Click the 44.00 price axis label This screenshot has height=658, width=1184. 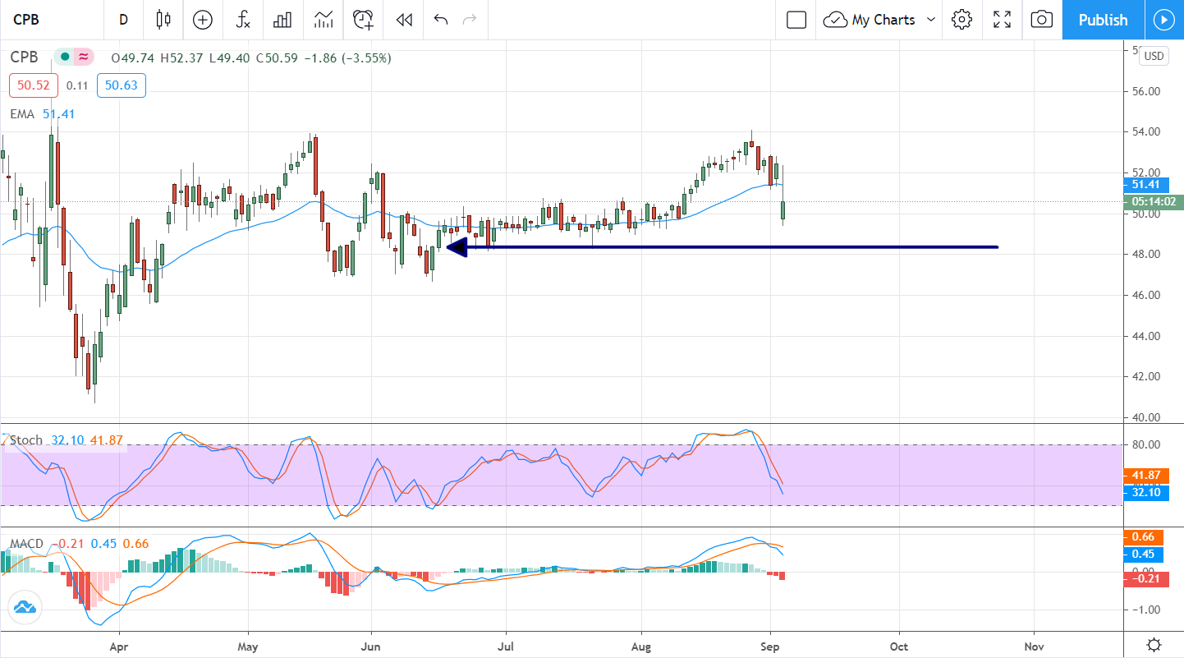click(1145, 336)
